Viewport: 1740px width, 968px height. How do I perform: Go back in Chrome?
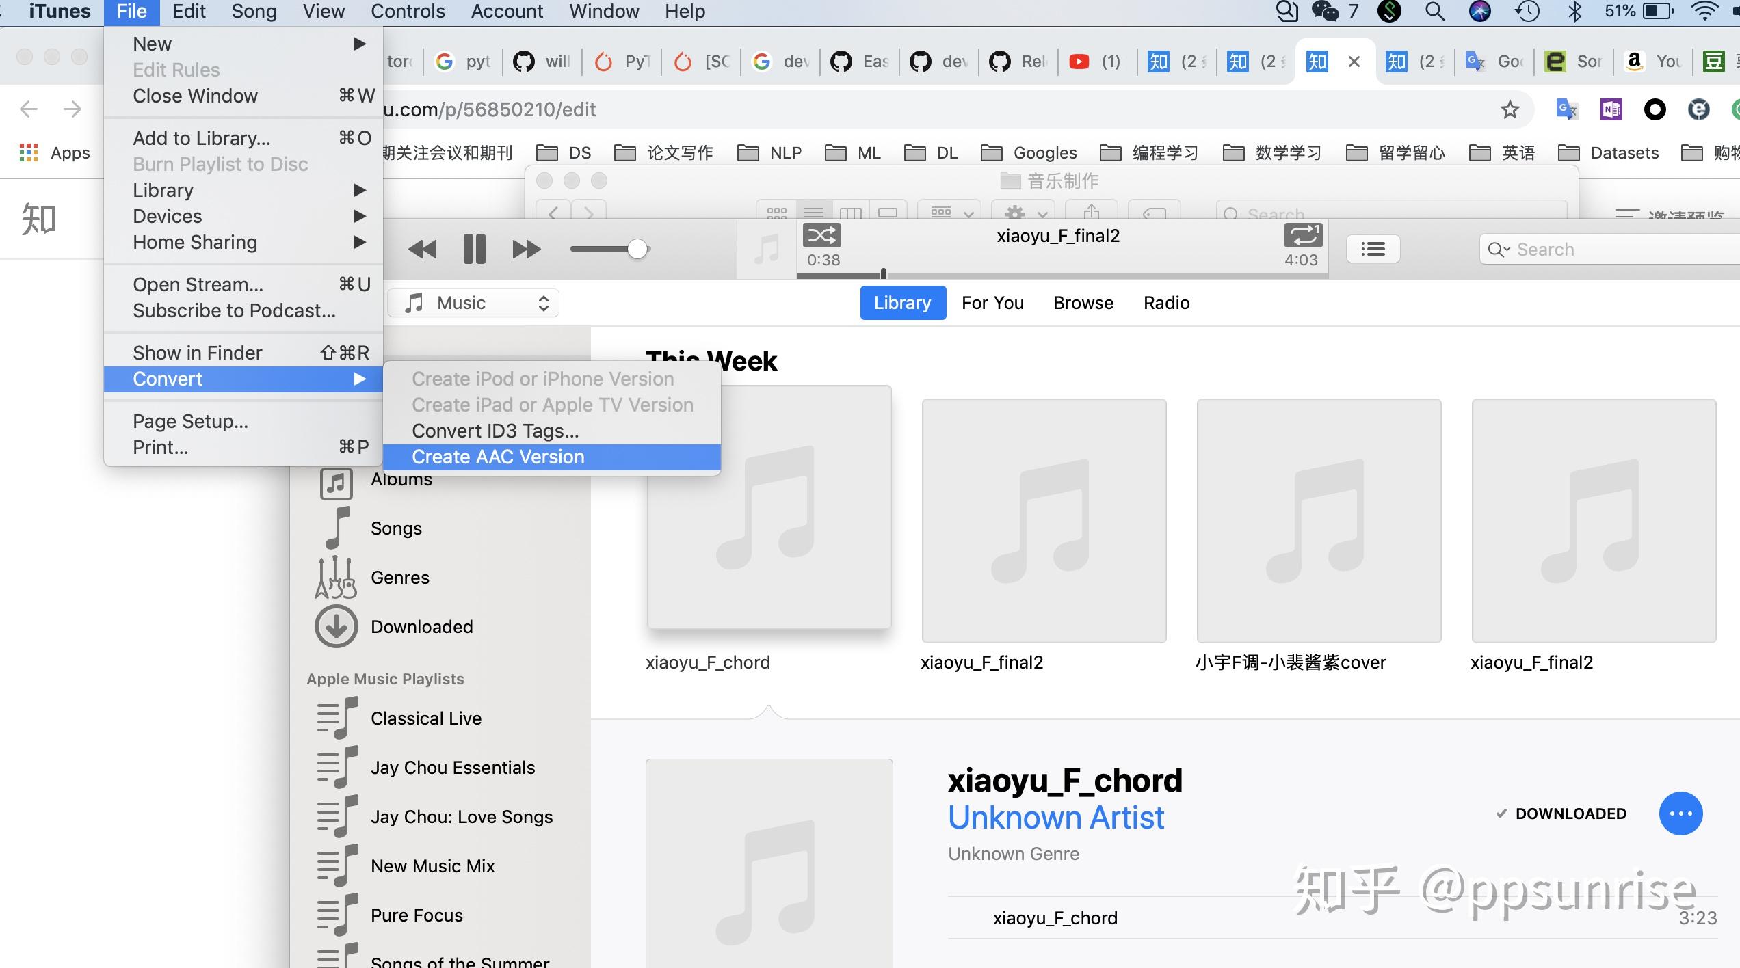pyautogui.click(x=29, y=109)
